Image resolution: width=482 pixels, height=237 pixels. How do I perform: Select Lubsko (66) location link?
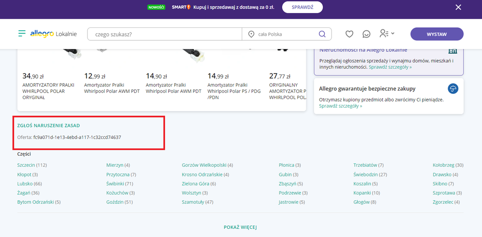[29, 184]
